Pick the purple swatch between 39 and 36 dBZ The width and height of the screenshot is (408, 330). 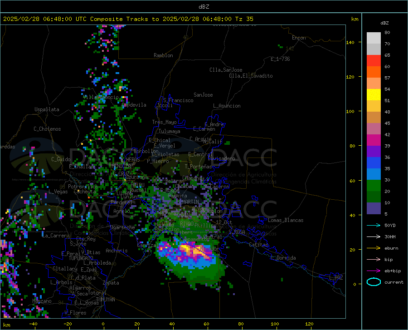pos(374,152)
